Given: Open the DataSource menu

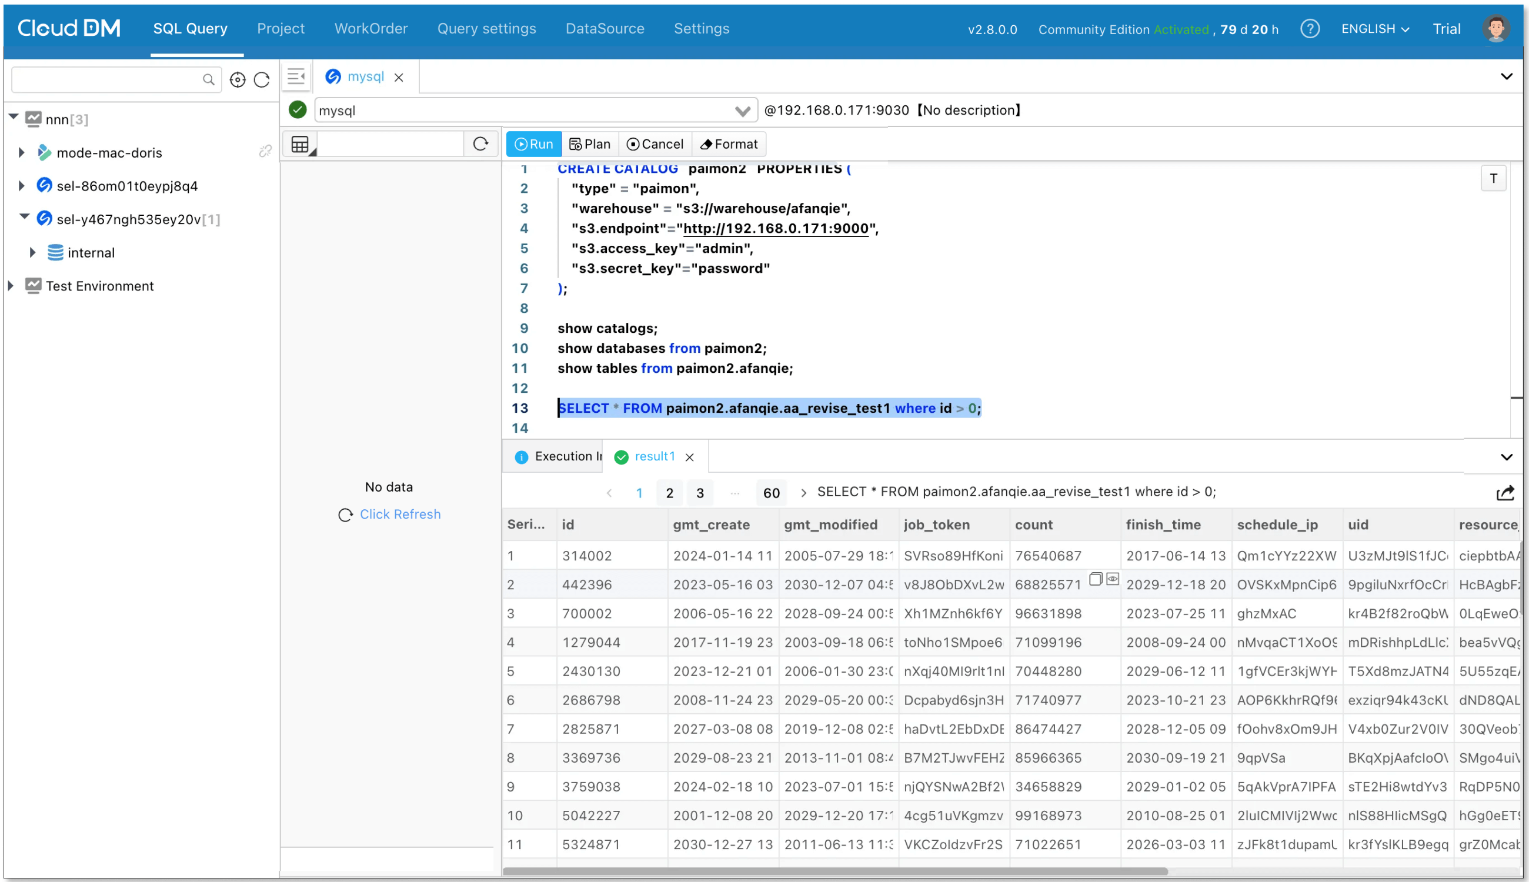Looking at the screenshot, I should 605,28.
